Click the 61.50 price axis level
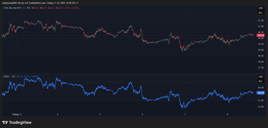The height and width of the screenshot is (128, 268). 260,20
